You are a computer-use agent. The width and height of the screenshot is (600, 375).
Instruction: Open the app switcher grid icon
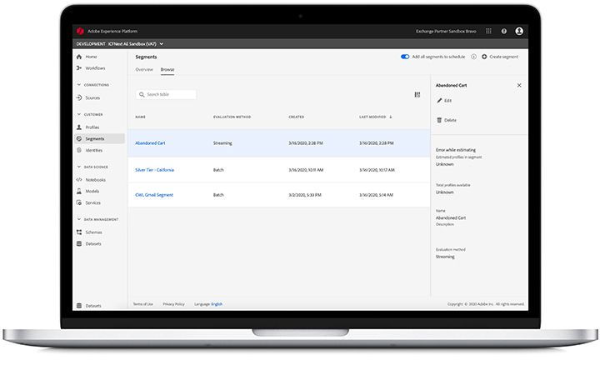[x=488, y=31]
